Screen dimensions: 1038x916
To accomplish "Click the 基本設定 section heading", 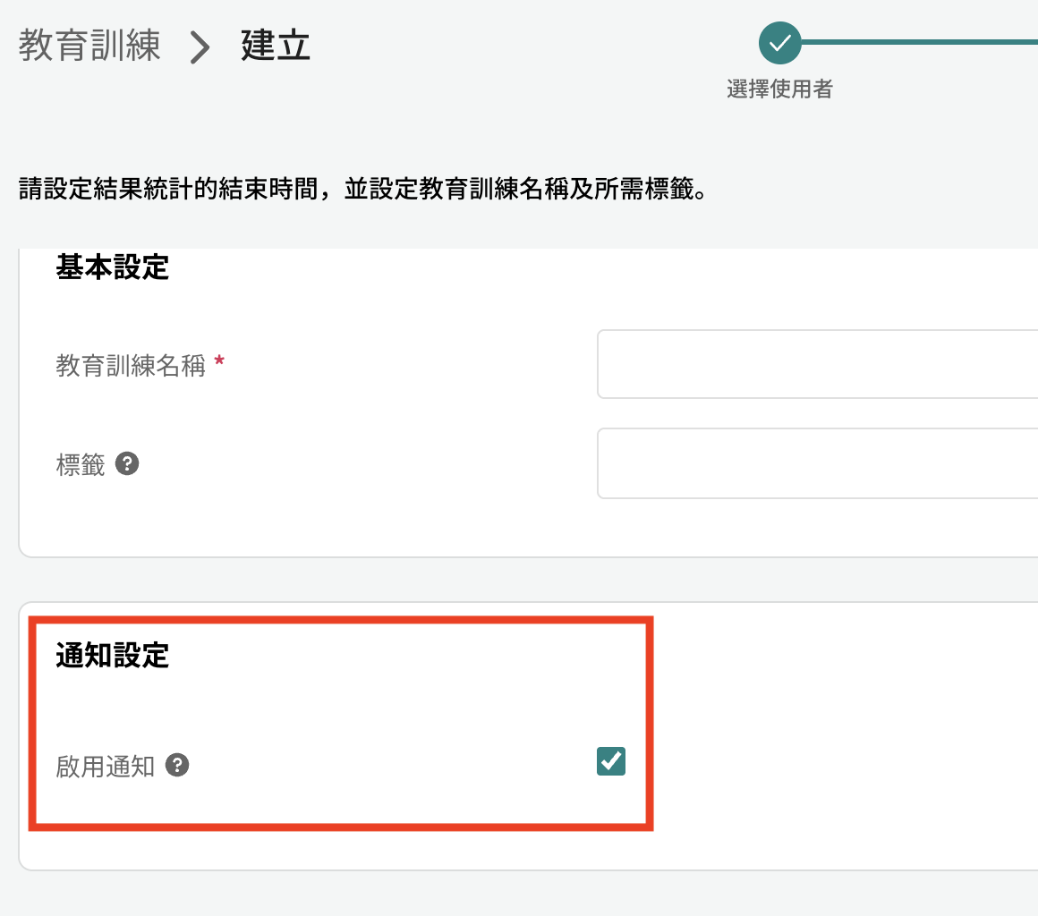I will (113, 267).
